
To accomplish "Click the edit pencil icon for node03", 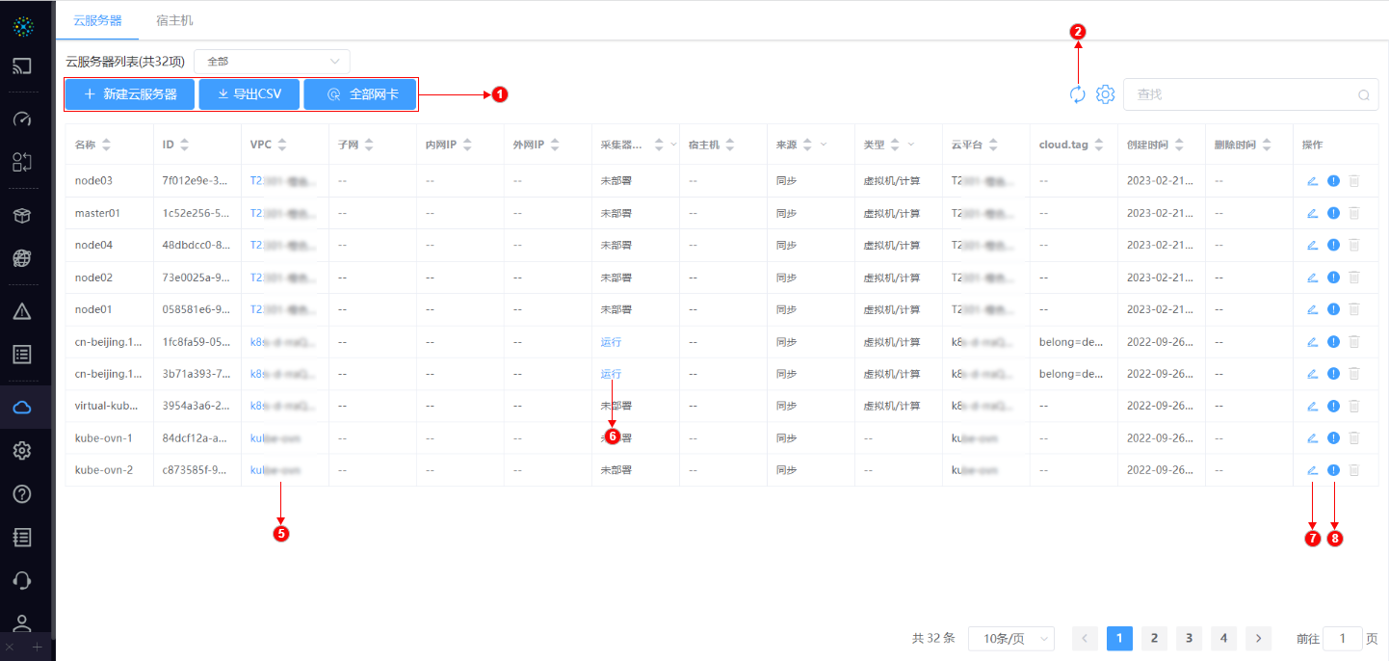I will [1312, 180].
